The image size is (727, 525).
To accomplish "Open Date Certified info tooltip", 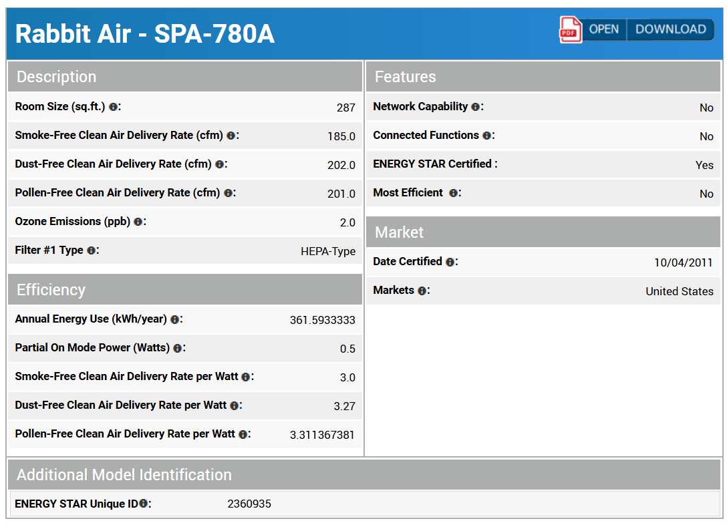I will 450,262.
